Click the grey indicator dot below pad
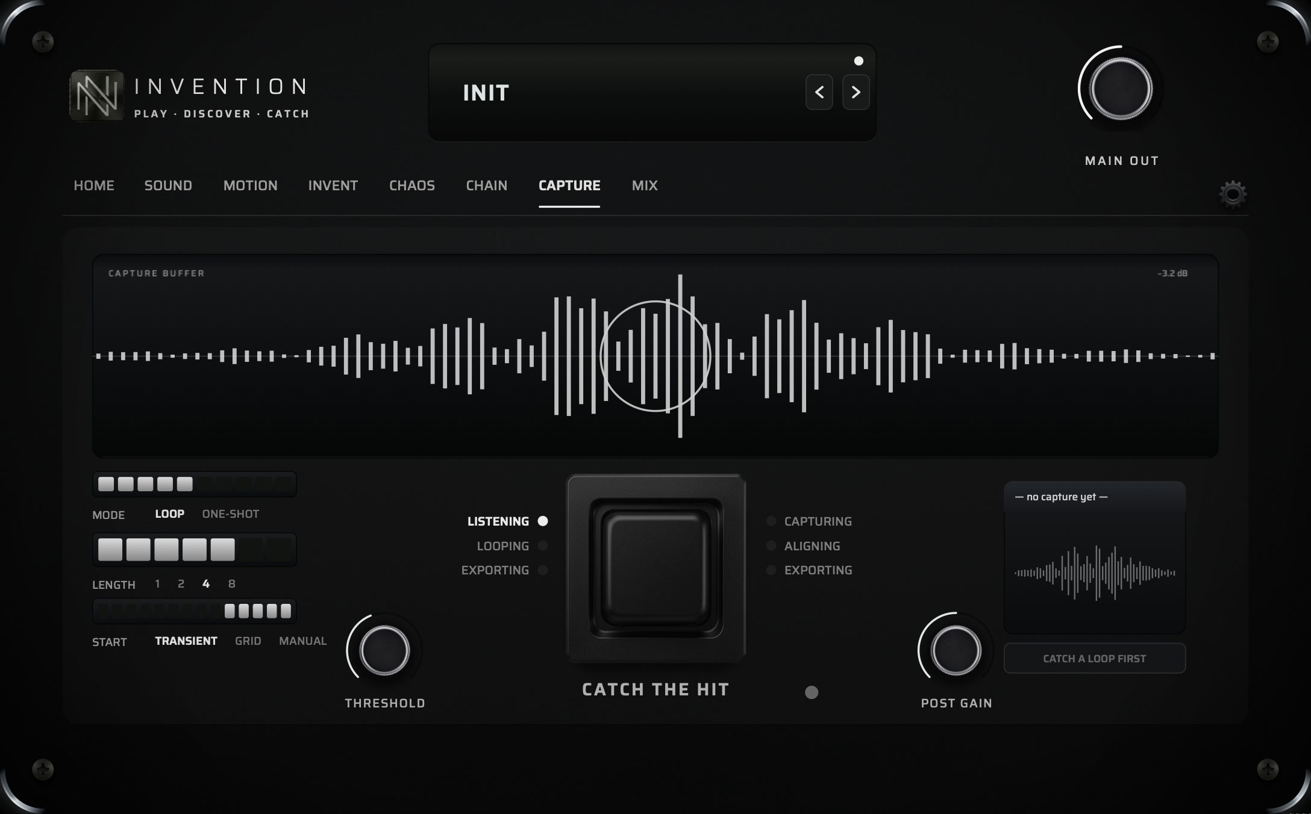1311x814 pixels. tap(812, 692)
